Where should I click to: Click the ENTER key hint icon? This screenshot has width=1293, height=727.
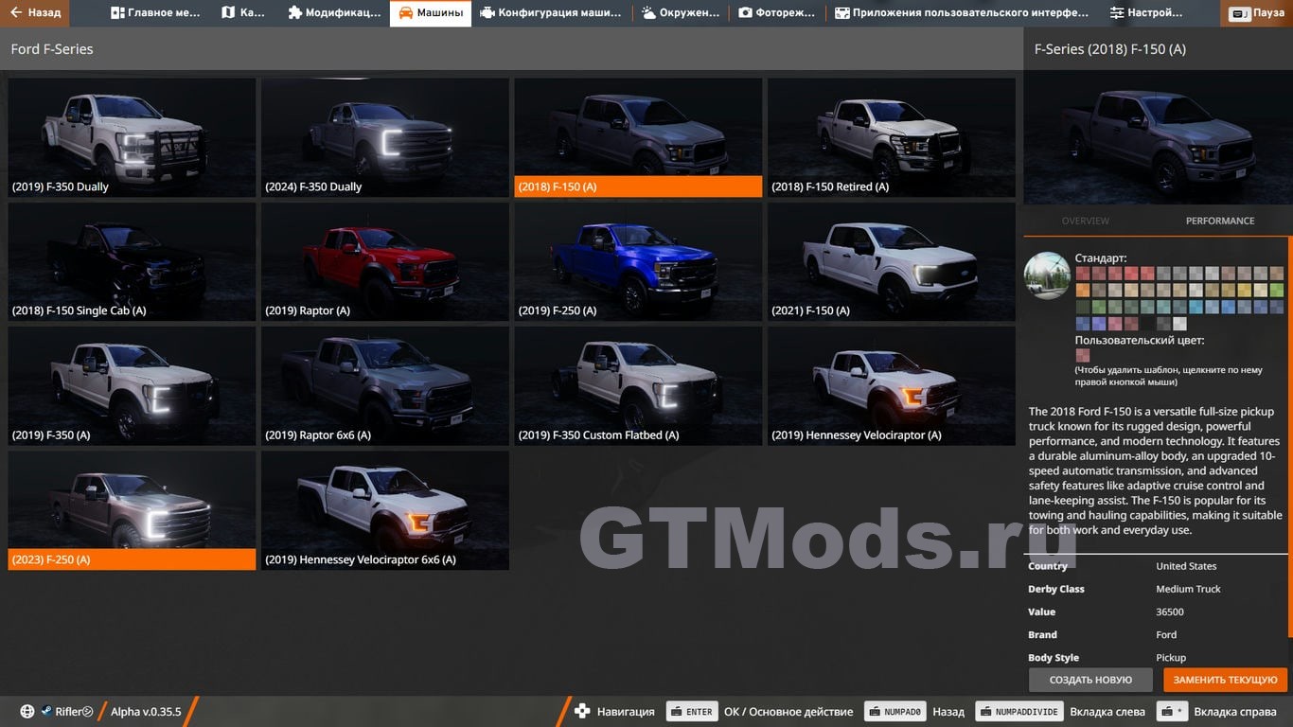[692, 712]
